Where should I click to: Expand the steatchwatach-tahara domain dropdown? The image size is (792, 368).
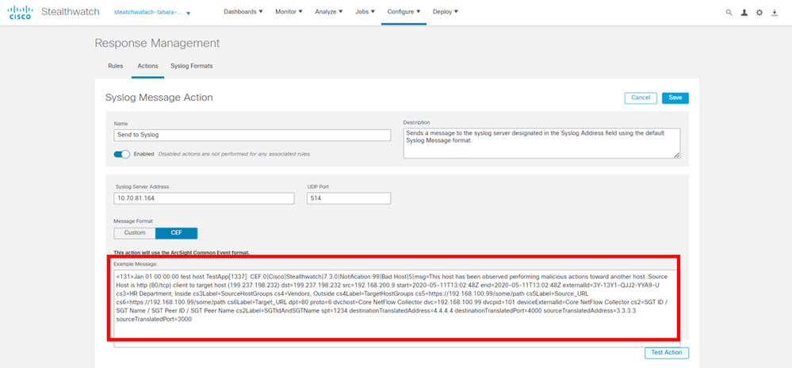[153, 12]
